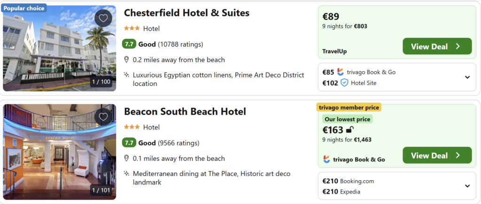Open Chesterfield Hotel & Suites title link
Image resolution: width=481 pixels, height=204 pixels.
click(186, 13)
